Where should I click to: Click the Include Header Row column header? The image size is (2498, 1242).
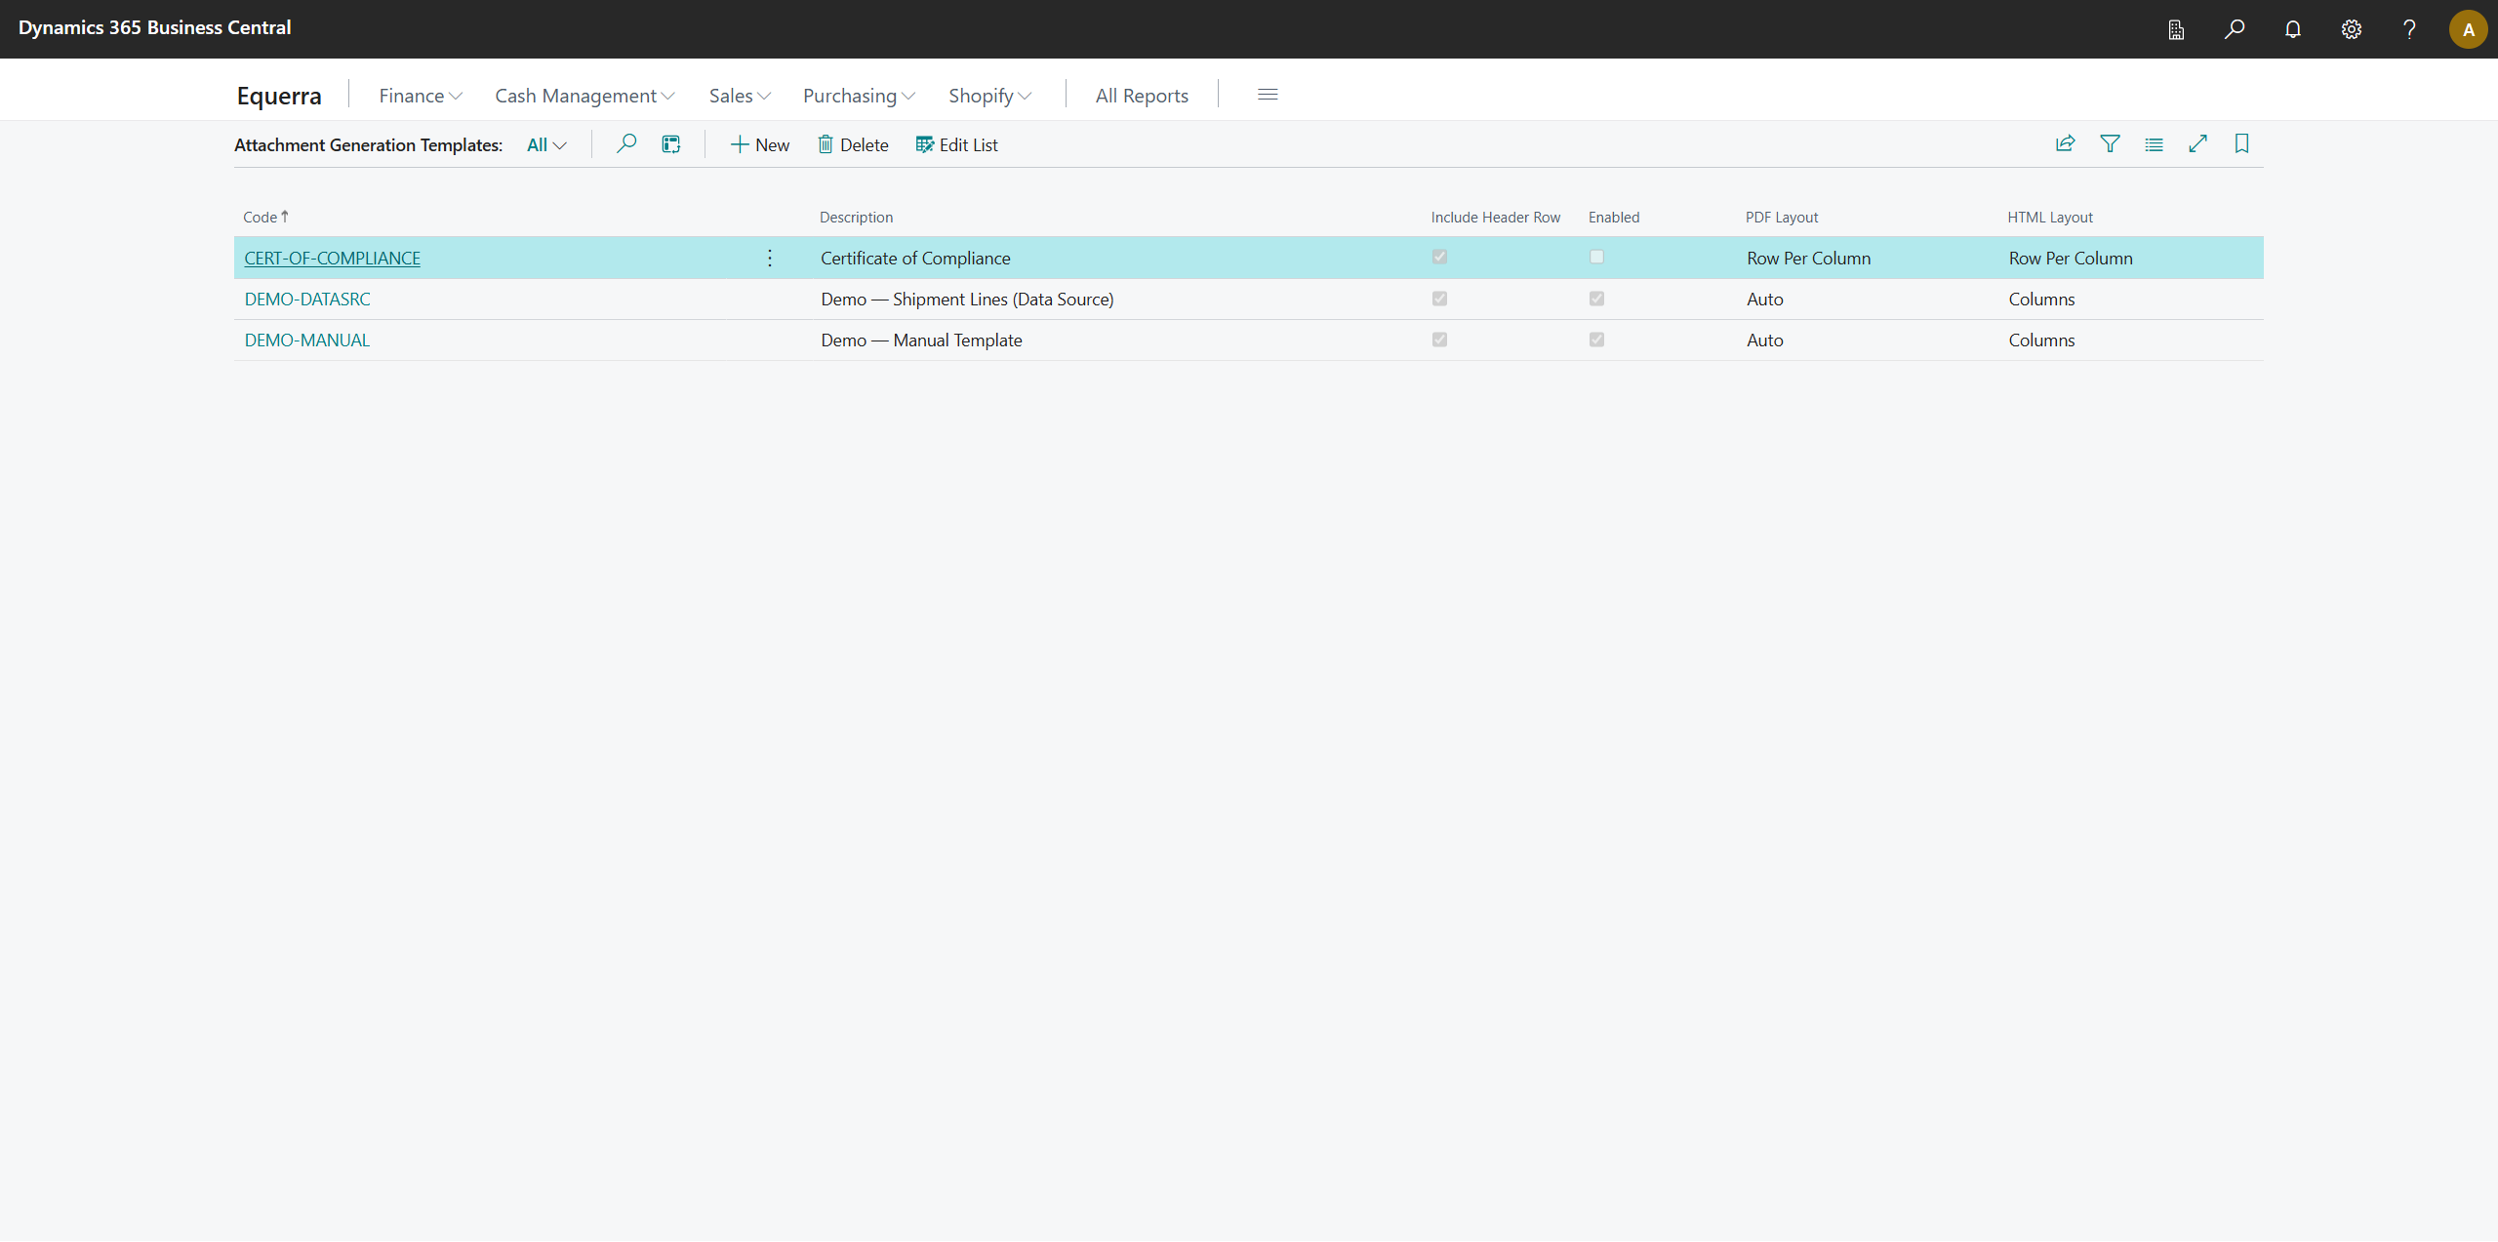tap(1495, 217)
